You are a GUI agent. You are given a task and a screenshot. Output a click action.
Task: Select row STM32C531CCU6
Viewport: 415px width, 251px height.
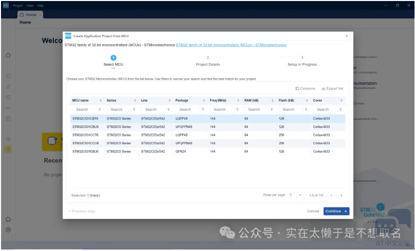(208, 143)
